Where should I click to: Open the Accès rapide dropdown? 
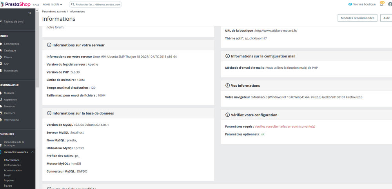pos(53,4)
